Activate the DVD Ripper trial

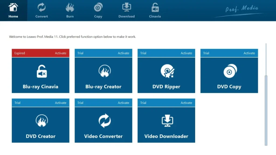coord(186,53)
